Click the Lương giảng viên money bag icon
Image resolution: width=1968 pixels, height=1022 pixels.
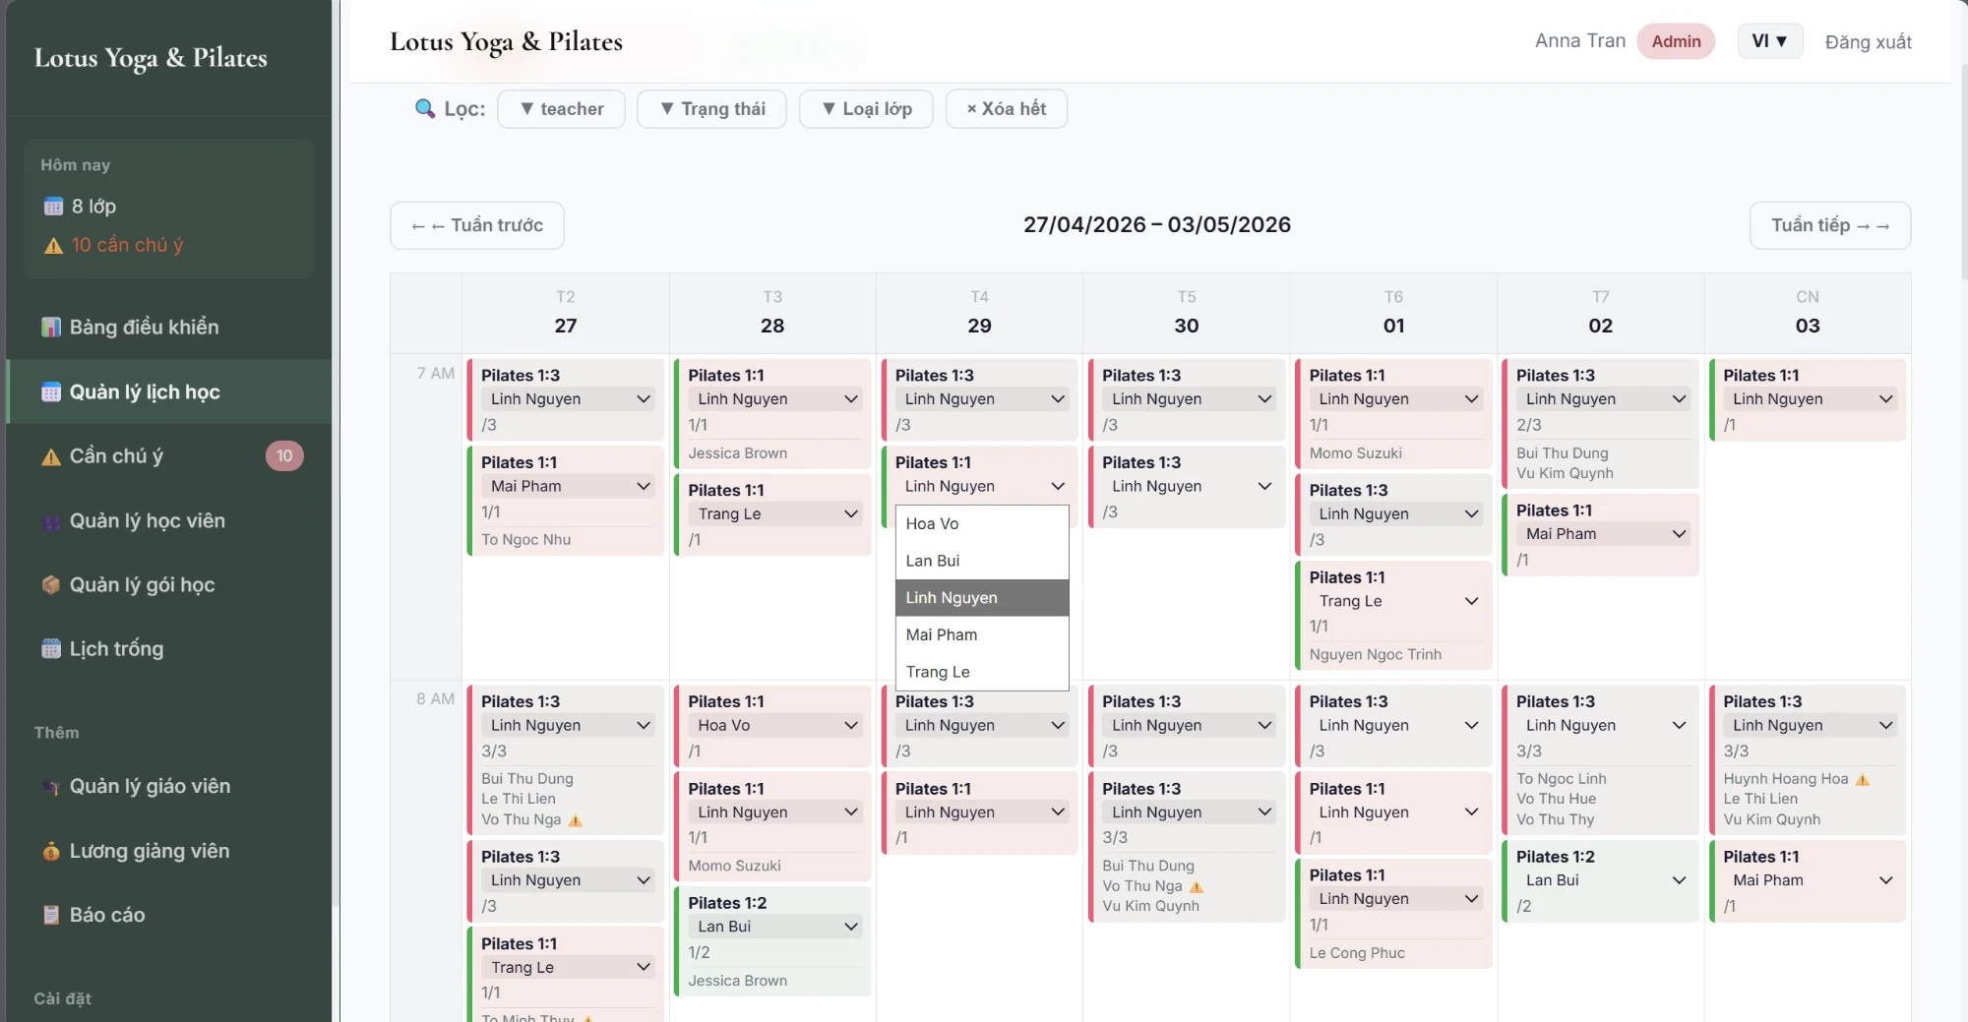pos(51,851)
